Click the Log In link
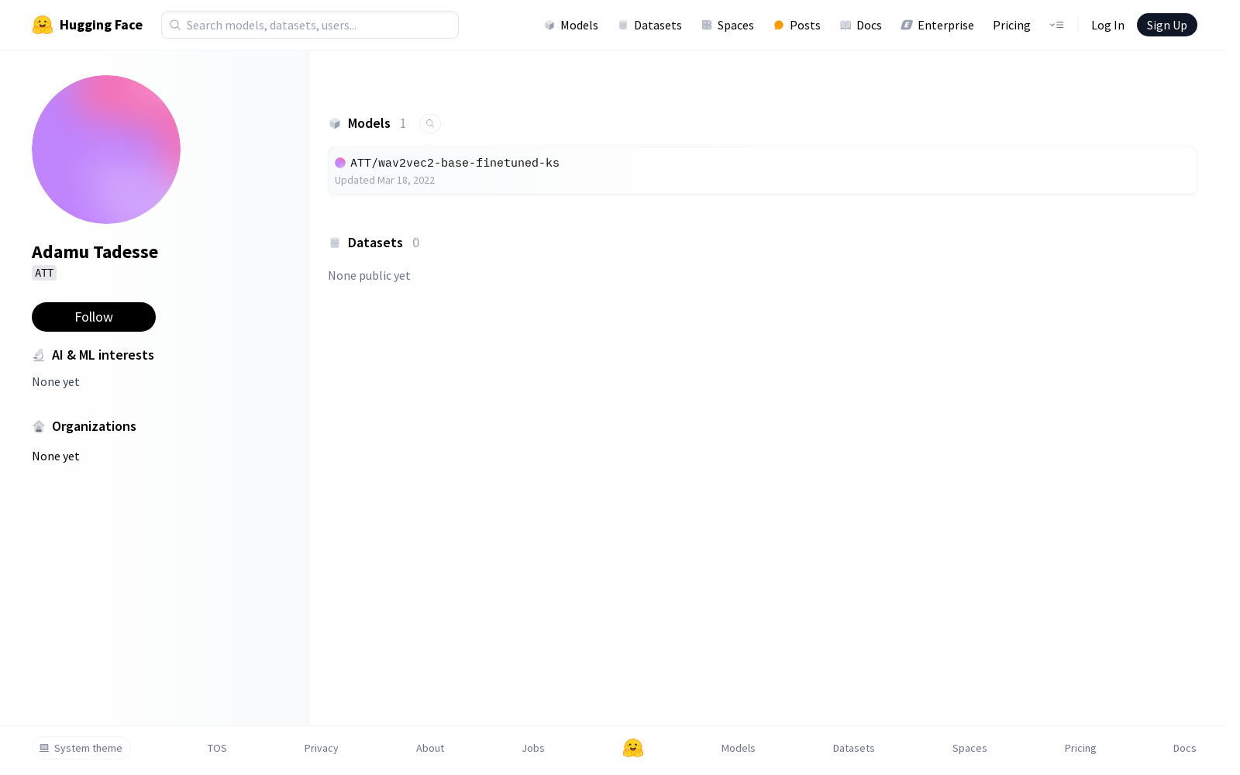The image size is (1240, 775). (1107, 26)
